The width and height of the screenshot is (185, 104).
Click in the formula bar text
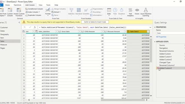pos(83,27)
